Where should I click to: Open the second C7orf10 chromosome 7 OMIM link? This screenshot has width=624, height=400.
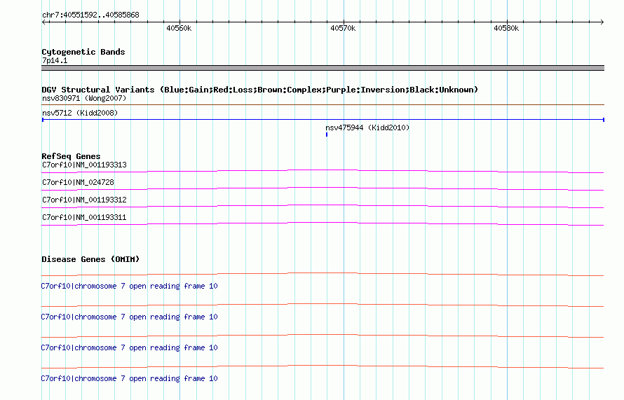click(129, 317)
